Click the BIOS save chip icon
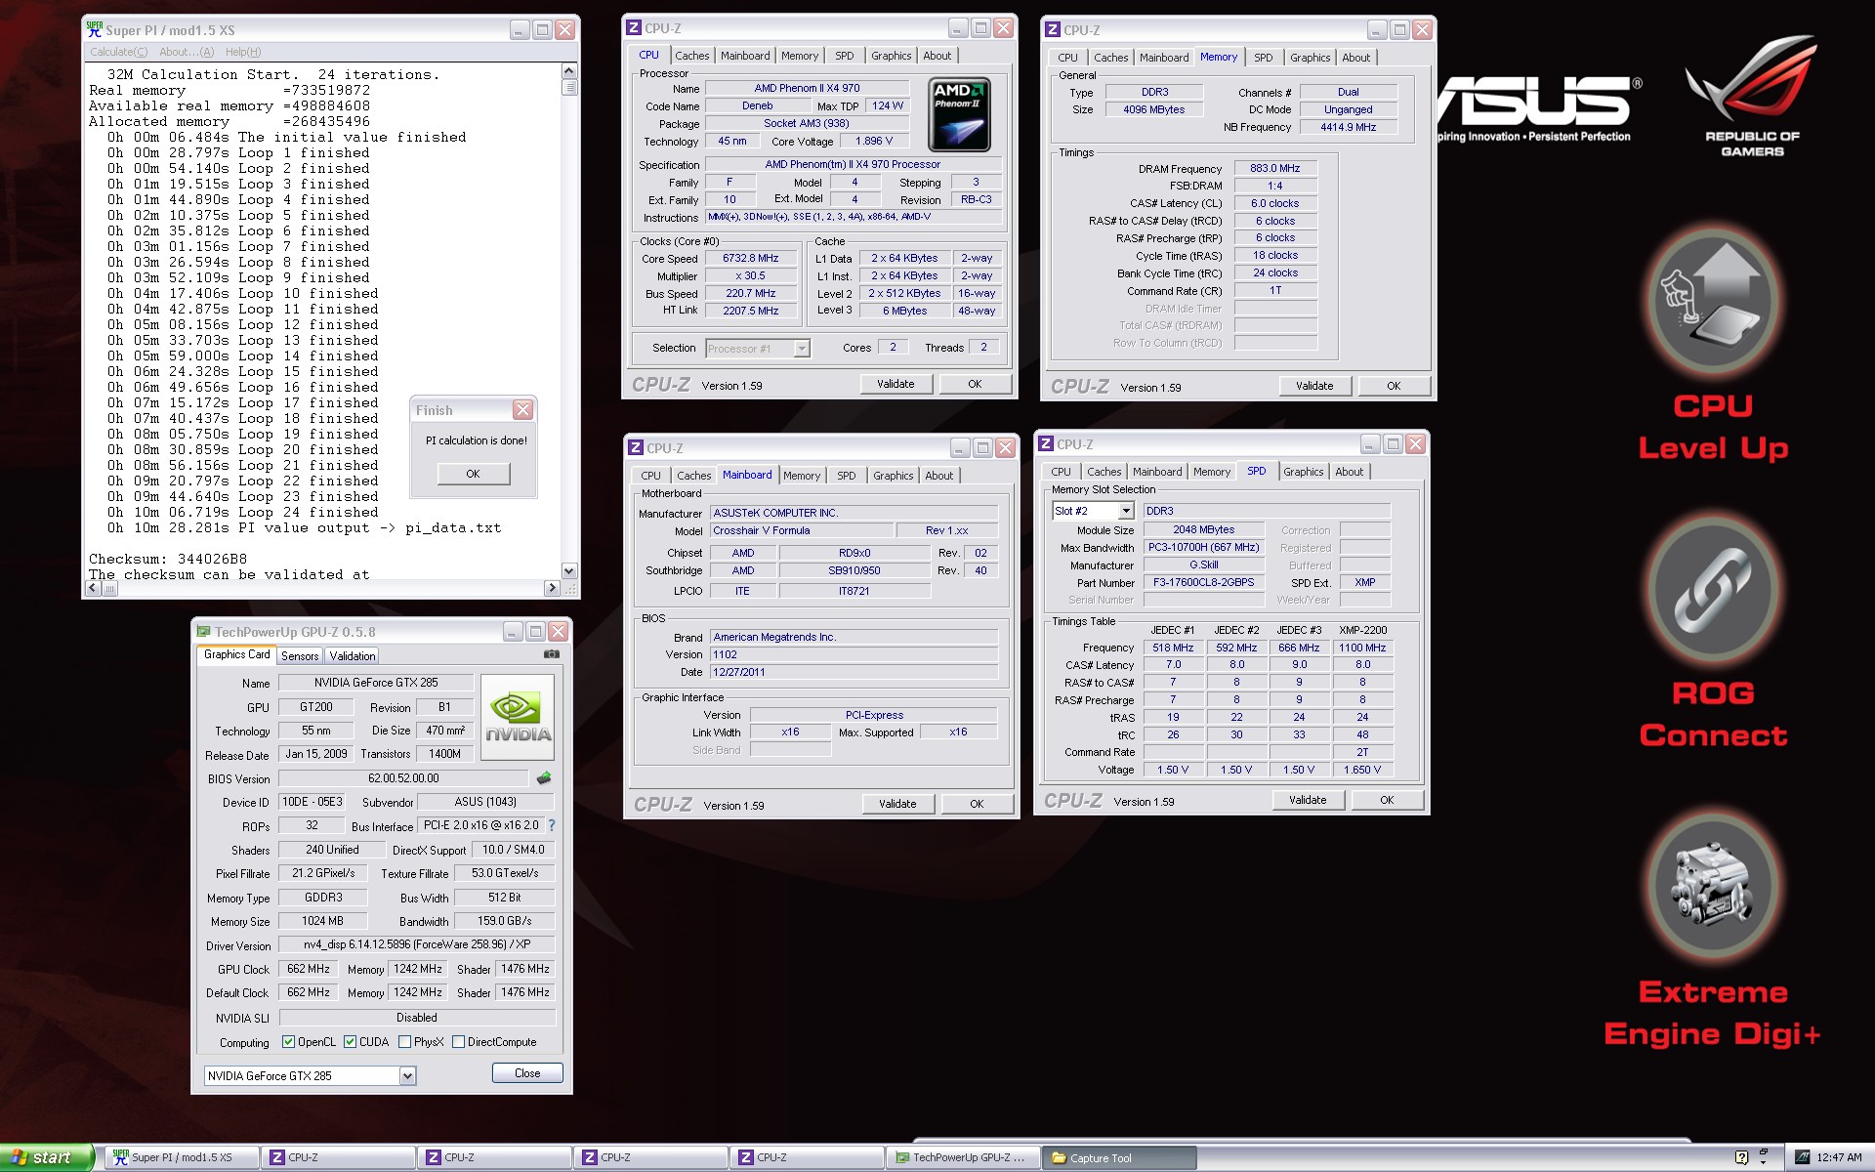The height and width of the screenshot is (1172, 1875). [x=544, y=778]
